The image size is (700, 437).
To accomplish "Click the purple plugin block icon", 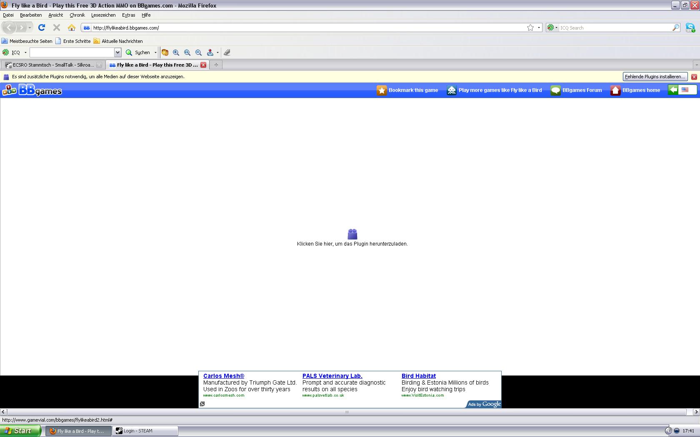I will (352, 234).
